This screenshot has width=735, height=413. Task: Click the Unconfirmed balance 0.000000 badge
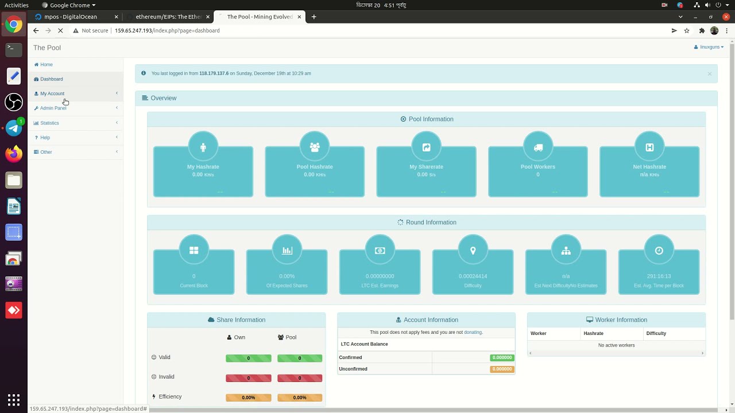[502, 369]
